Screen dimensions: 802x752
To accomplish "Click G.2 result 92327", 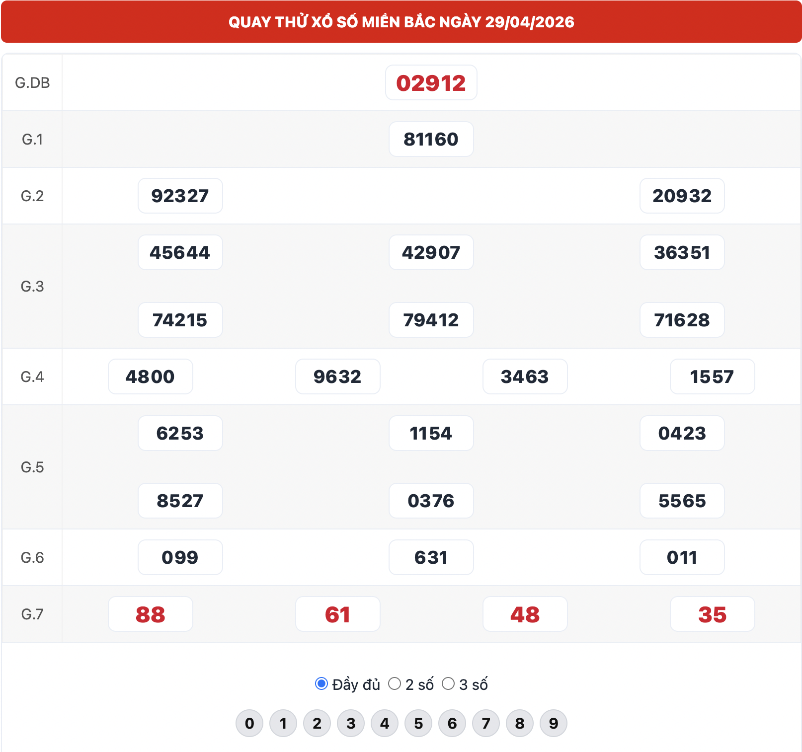I will click(180, 196).
